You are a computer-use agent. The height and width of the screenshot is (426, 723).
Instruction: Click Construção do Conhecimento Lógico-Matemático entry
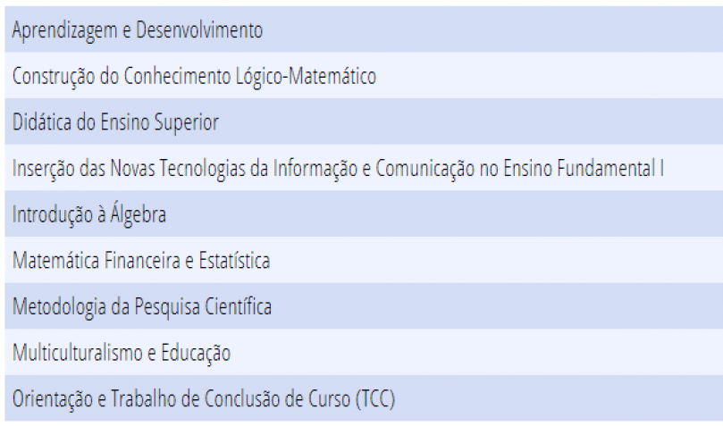364,76
